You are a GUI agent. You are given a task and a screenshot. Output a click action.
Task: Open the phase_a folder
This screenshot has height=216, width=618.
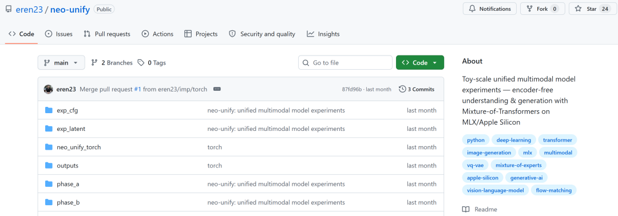click(x=68, y=184)
